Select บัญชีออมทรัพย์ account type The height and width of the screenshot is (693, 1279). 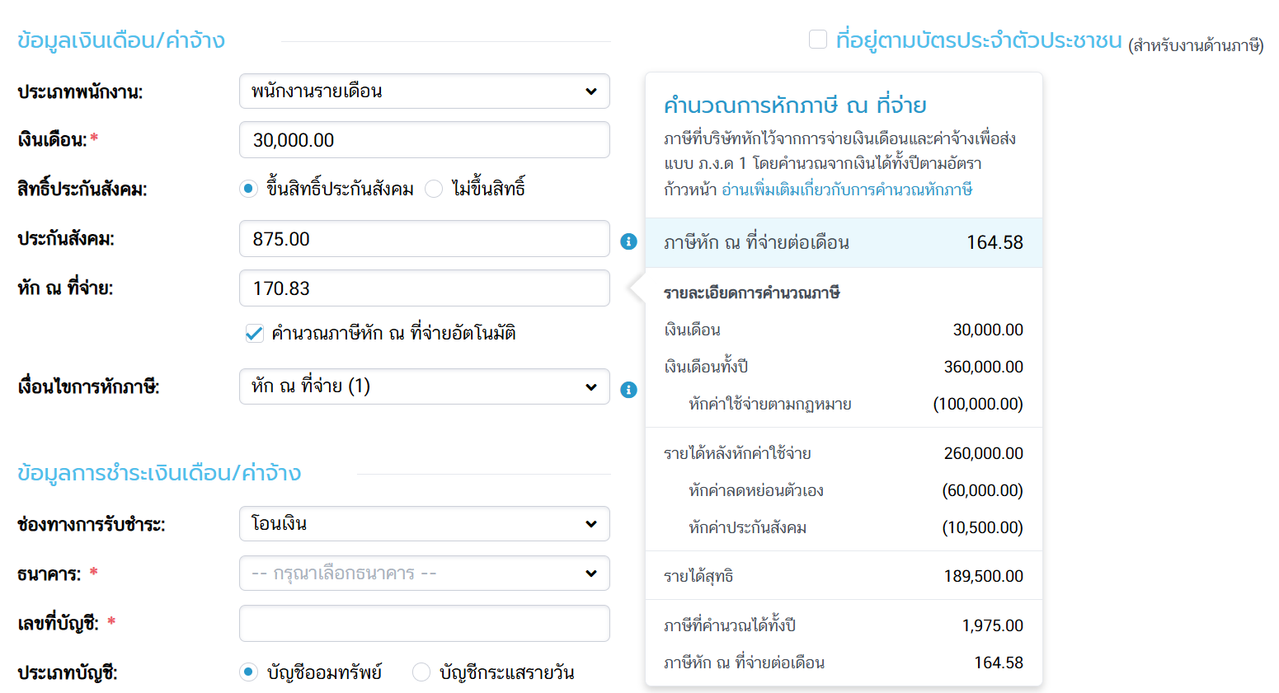click(248, 672)
